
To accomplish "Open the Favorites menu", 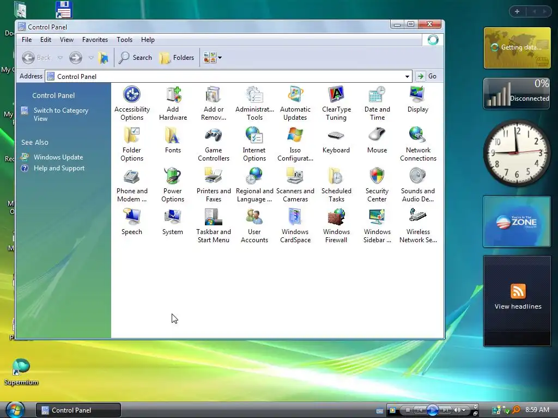I will tap(95, 40).
